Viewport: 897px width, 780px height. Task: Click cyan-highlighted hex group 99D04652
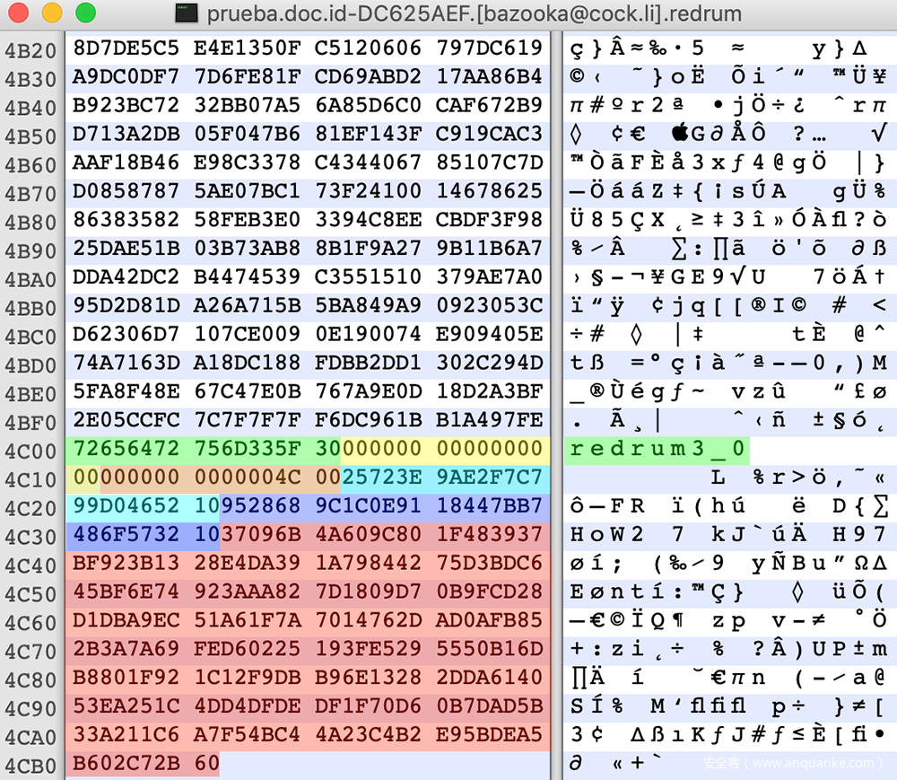point(126,506)
